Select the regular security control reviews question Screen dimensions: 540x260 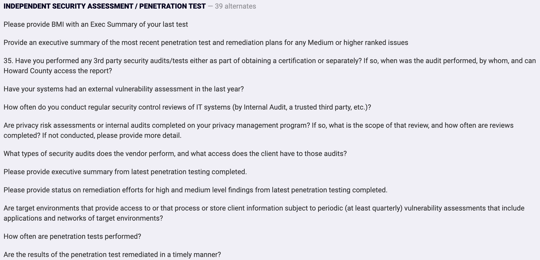187,107
